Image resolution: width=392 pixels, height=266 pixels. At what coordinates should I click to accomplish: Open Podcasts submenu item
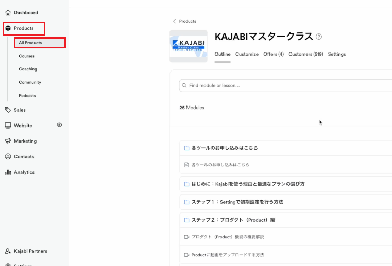pyautogui.click(x=27, y=96)
